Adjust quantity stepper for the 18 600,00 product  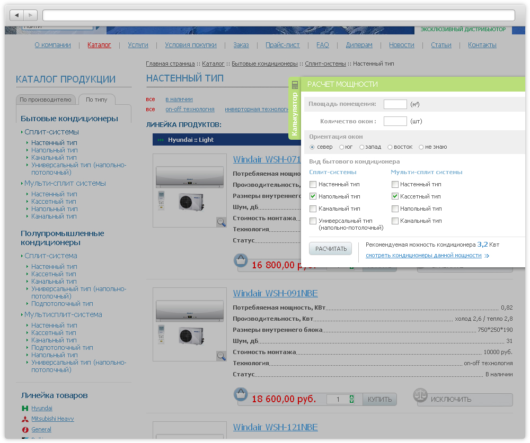(351, 400)
